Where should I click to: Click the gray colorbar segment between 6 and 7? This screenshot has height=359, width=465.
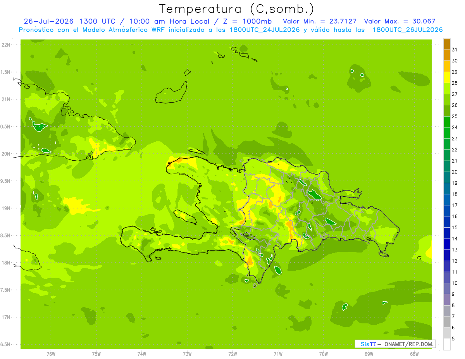click(447, 322)
